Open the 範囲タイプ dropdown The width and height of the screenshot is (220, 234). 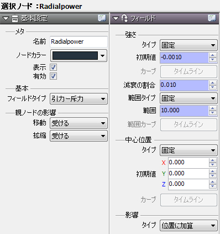coord(188,98)
